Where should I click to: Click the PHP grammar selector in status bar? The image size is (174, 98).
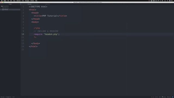tap(160, 97)
